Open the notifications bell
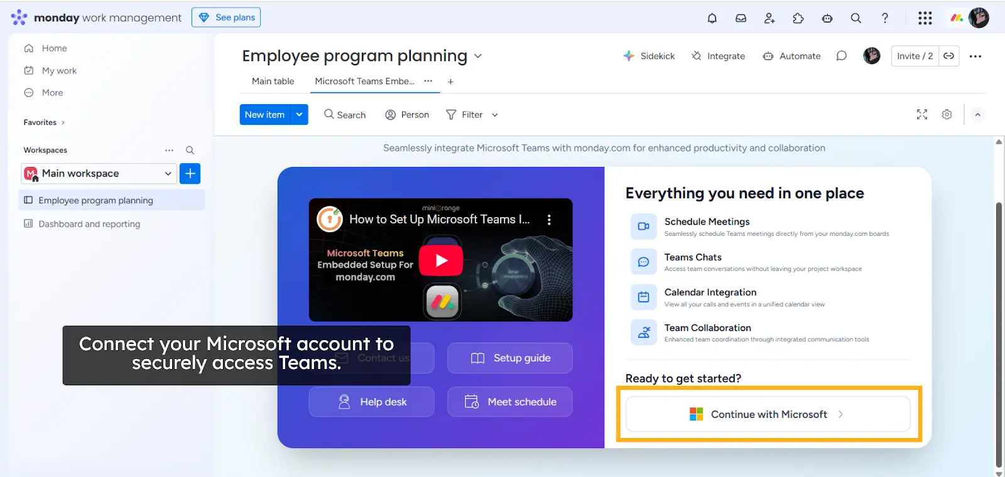This screenshot has width=1005, height=477. tap(712, 18)
